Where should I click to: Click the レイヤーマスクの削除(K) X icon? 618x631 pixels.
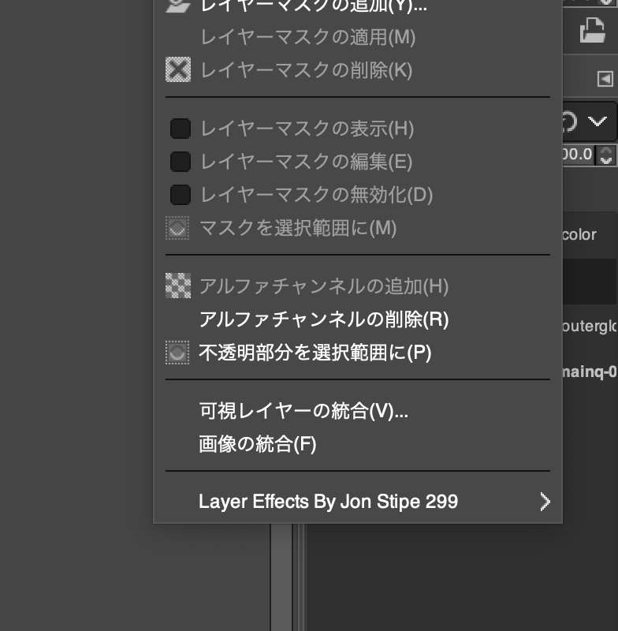[178, 69]
